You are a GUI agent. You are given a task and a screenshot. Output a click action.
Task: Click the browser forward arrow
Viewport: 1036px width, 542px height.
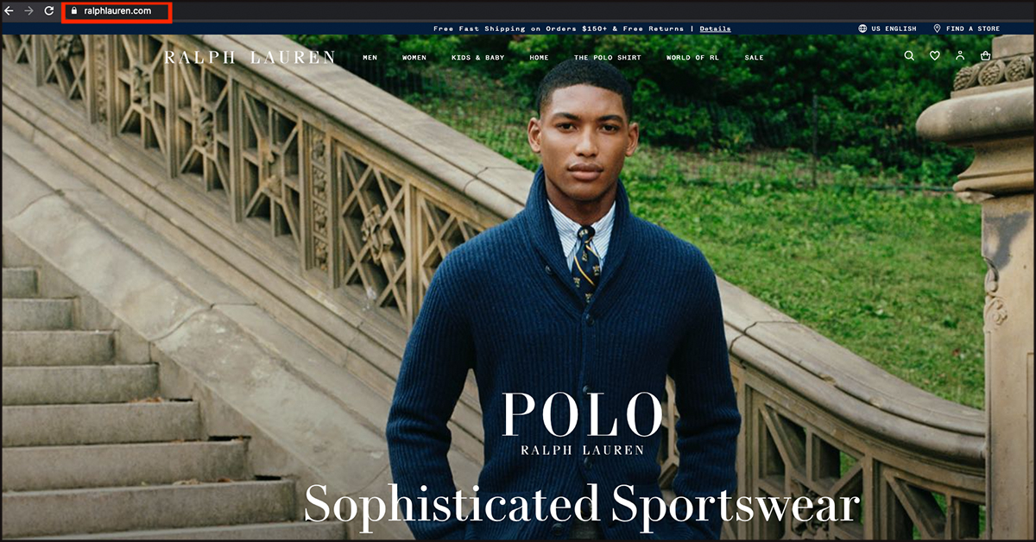pyautogui.click(x=29, y=10)
